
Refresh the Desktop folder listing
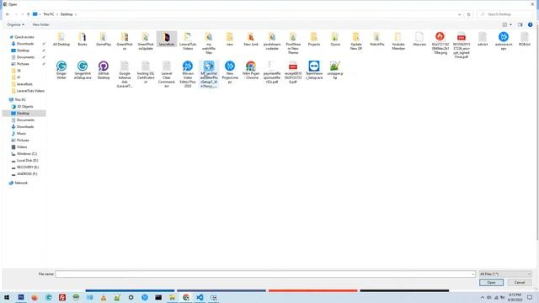point(468,14)
